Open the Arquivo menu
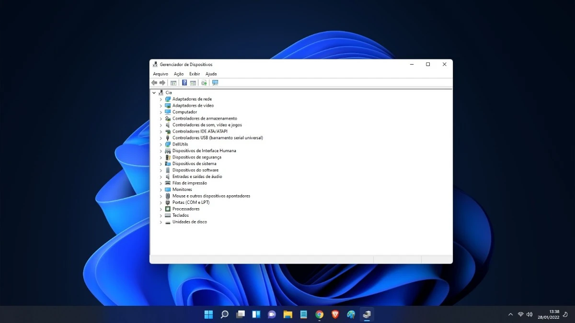Viewport: 575px width, 323px height. click(161, 74)
